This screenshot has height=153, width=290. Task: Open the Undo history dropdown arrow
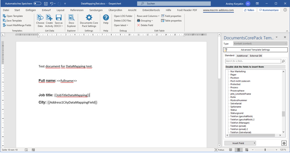55,3
